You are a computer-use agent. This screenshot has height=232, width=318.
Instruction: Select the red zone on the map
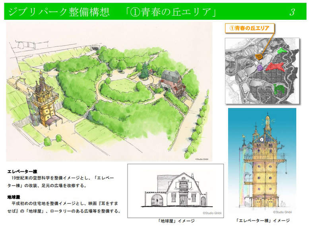click(275, 66)
